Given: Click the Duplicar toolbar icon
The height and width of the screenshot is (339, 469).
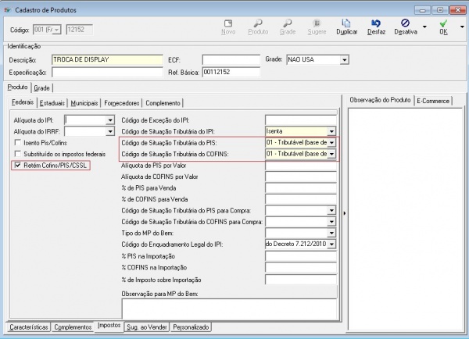Looking at the screenshot, I should (346, 24).
